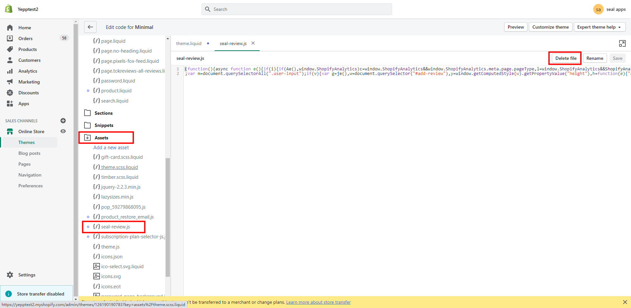Click the Preview button

(516, 27)
